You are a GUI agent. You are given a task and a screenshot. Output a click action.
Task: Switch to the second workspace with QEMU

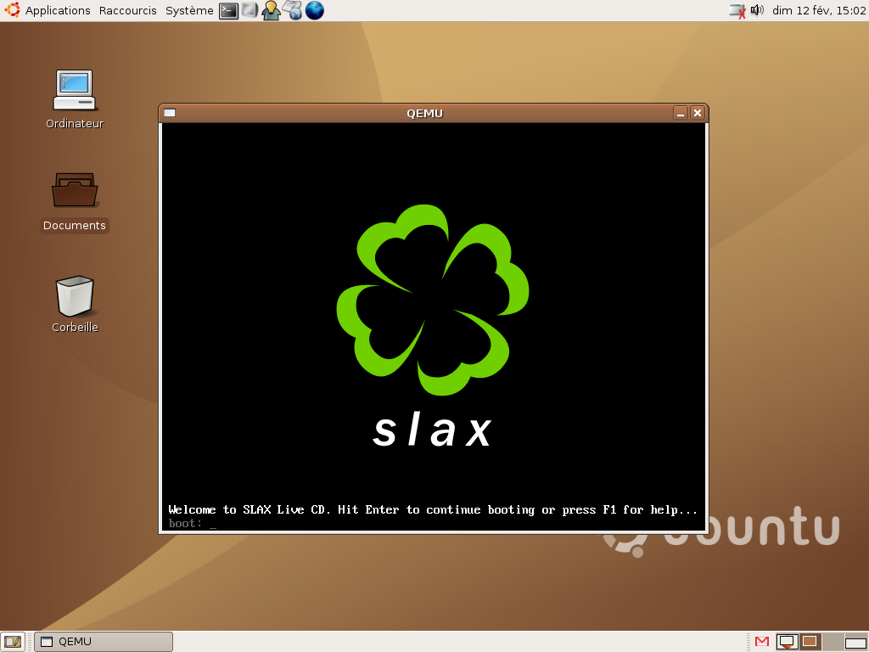pyautogui.click(x=810, y=642)
